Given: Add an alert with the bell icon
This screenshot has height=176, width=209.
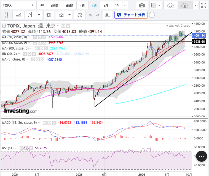Looking at the screenshot, I should point(108,15).
